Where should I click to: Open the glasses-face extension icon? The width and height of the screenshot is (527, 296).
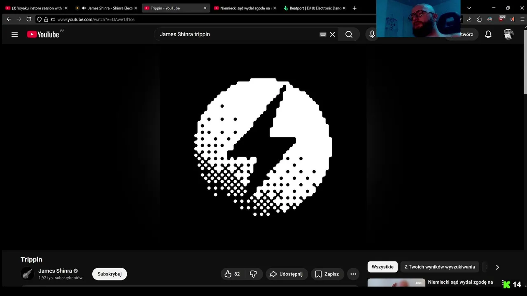[x=490, y=19]
